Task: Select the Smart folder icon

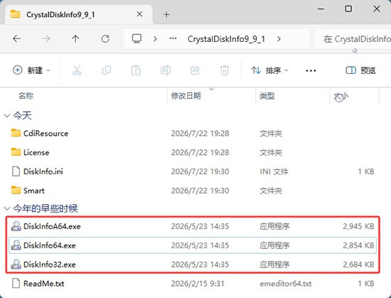Action: coord(16,191)
